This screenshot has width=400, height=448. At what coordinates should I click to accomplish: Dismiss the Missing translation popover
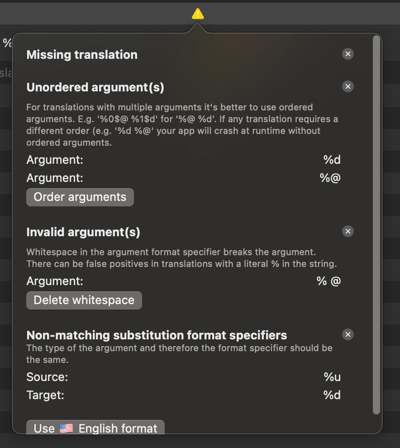[x=348, y=54]
